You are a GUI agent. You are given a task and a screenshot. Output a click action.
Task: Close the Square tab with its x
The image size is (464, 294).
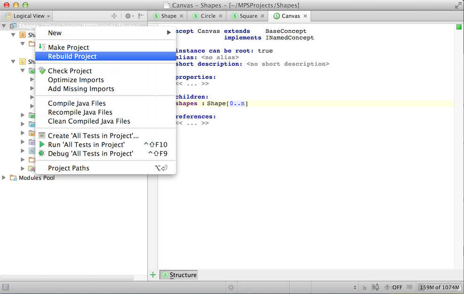pos(262,15)
